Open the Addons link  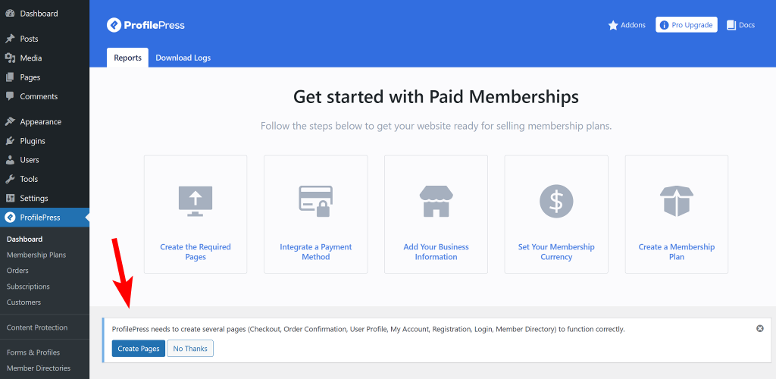[x=627, y=25]
